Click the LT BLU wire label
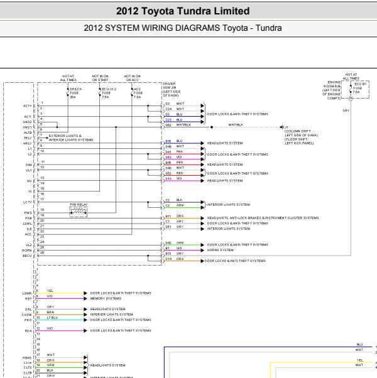377x378 pixels. [52, 318]
